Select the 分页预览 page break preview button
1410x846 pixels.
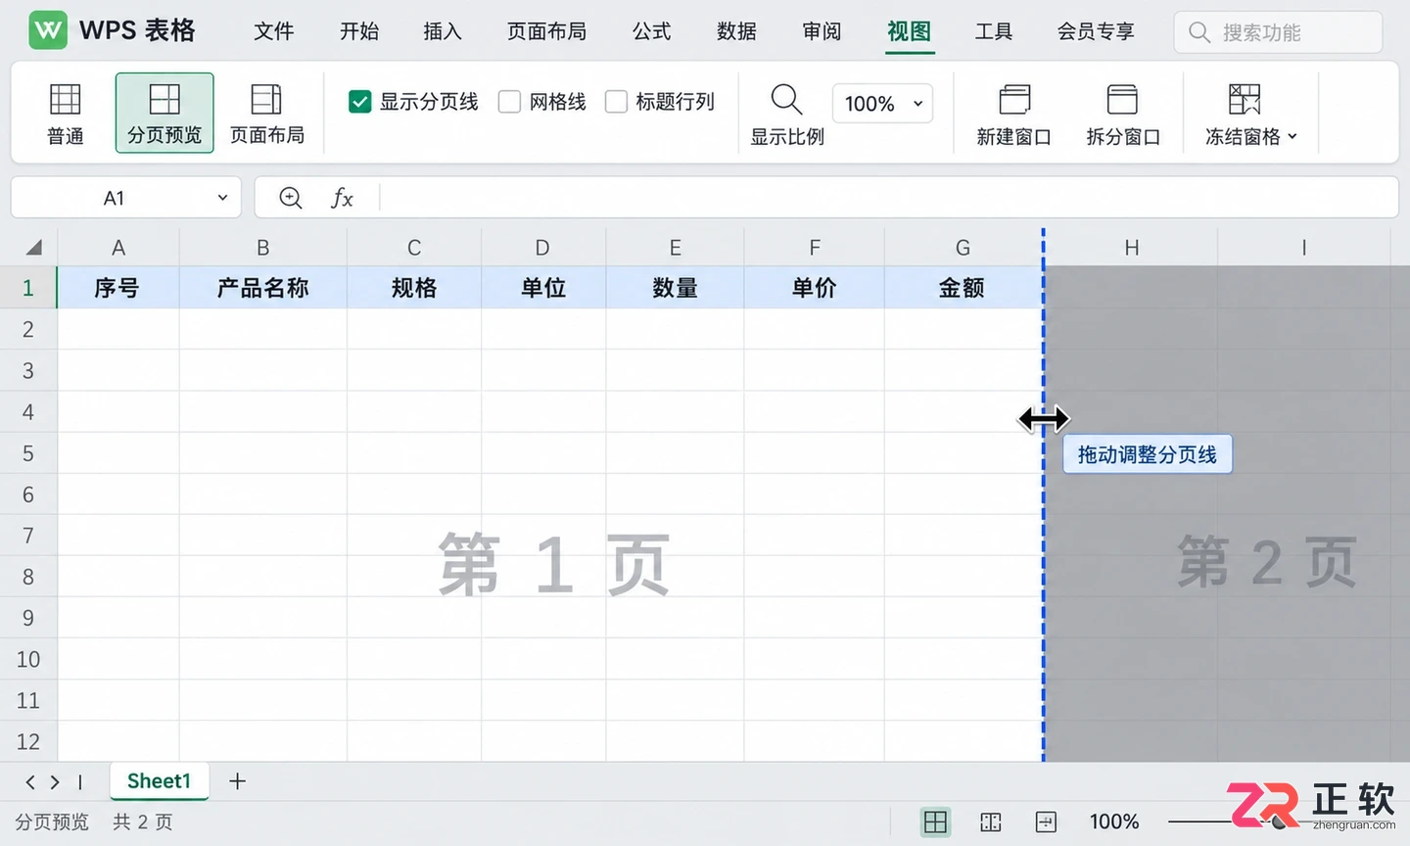(x=164, y=114)
